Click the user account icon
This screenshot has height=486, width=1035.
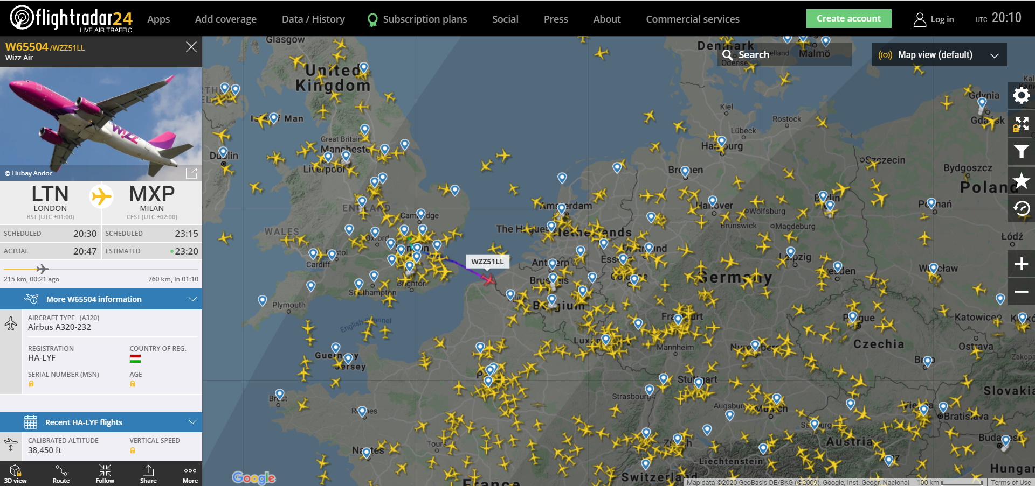(x=920, y=19)
